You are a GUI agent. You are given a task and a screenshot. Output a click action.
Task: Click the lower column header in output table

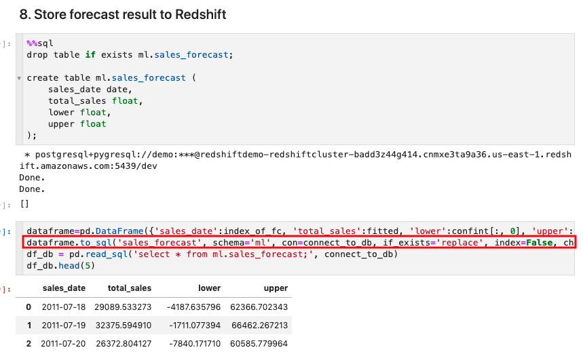pos(209,288)
